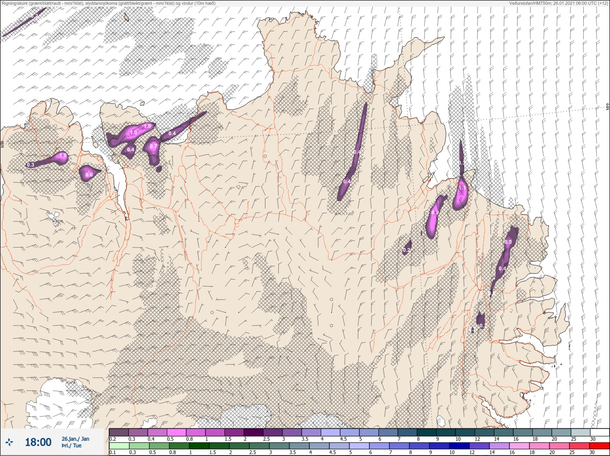This screenshot has width=610, height=456.
Task: Select the pink 0.5 swatch in upper legend row
Action: point(176,432)
